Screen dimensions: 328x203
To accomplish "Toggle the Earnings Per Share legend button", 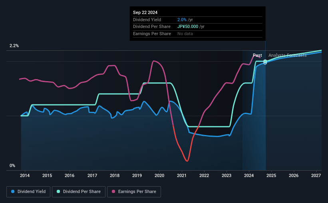I will point(134,192).
